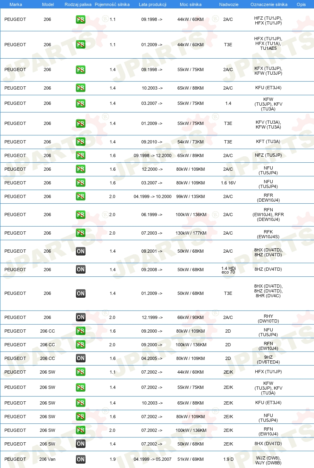Click the '1.4 HDi eco 70' body cell
Viewport: 314px width, 468px height.
click(x=228, y=270)
